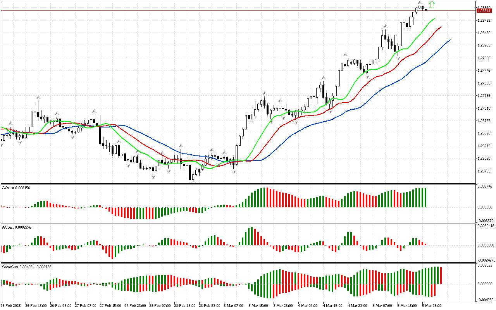Choose the 5 Mar 23:00 time label
Viewport: 496px width, 310px height.
432,306
